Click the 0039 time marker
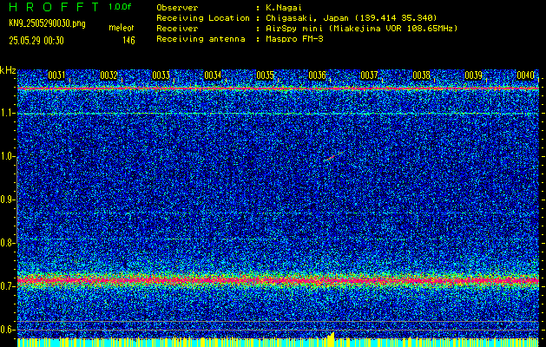 [473, 75]
